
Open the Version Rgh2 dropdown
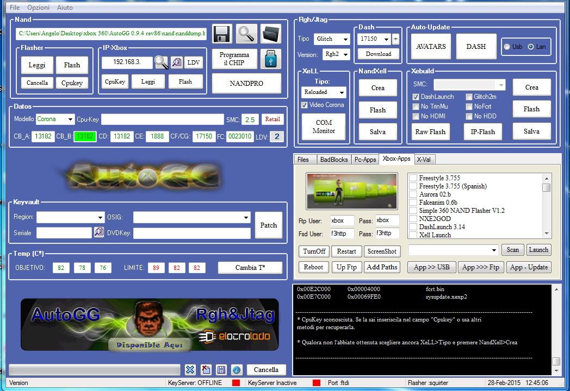tap(345, 54)
